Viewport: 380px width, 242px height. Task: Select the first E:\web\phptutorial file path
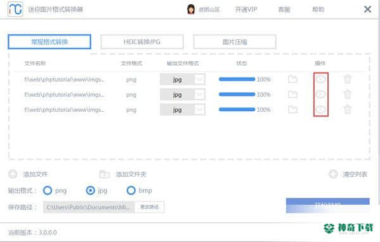pyautogui.click(x=64, y=79)
